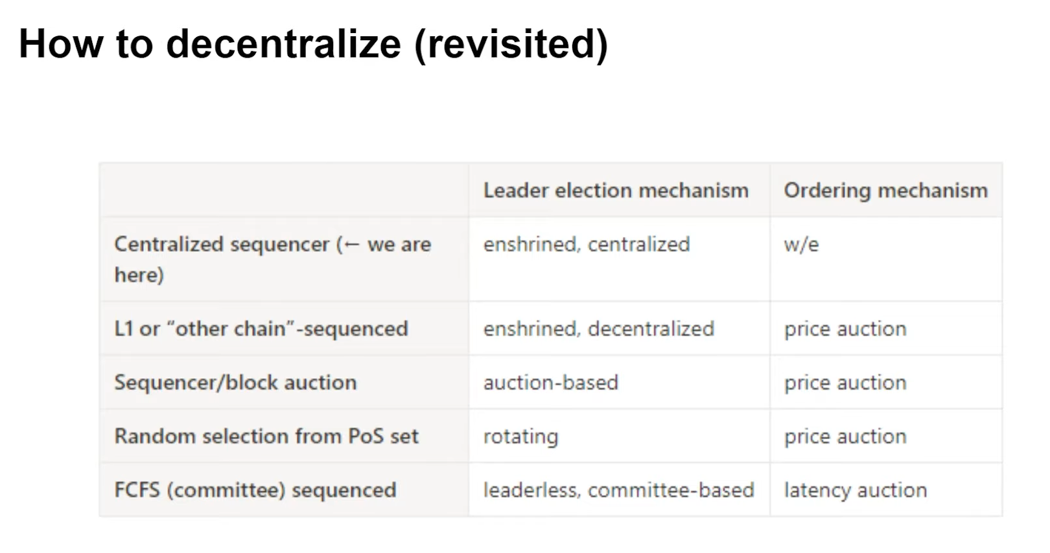Select the L1 or "other chain"-sequenced row label
Screen dimensions: 1050x553
click(x=261, y=329)
